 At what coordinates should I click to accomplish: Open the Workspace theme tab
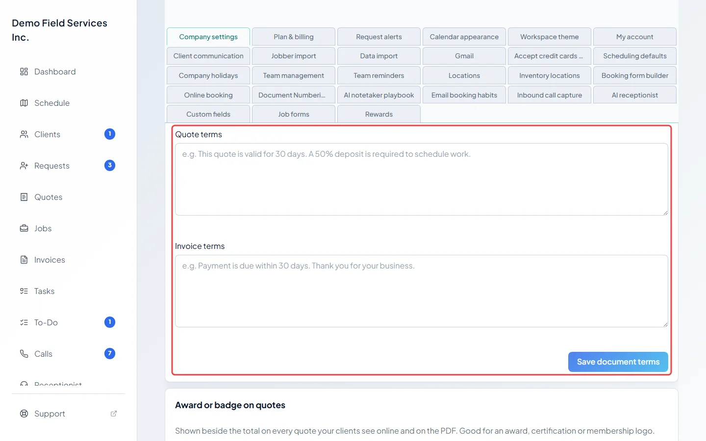(x=550, y=37)
